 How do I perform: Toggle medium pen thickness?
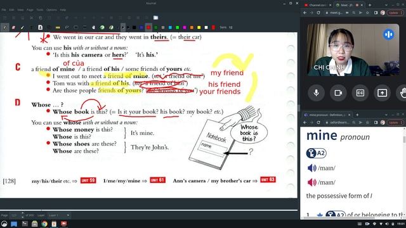(x=122, y=27)
